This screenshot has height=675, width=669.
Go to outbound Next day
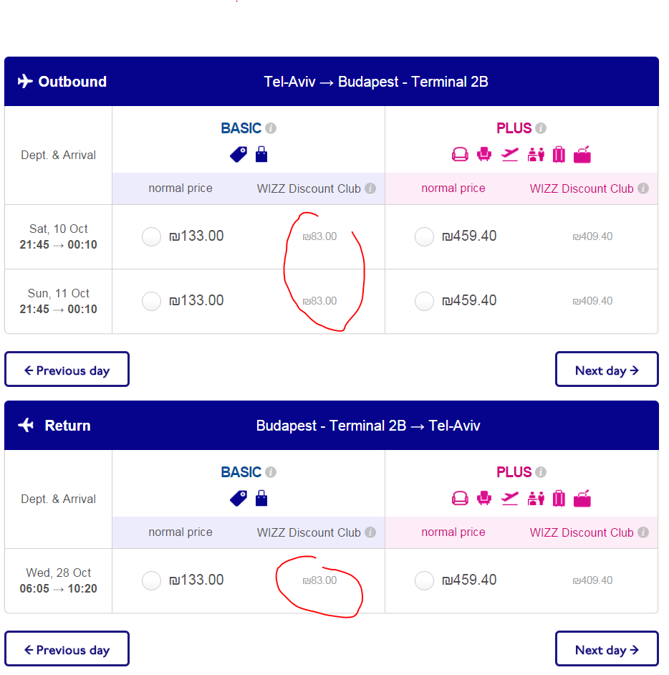[x=607, y=369]
